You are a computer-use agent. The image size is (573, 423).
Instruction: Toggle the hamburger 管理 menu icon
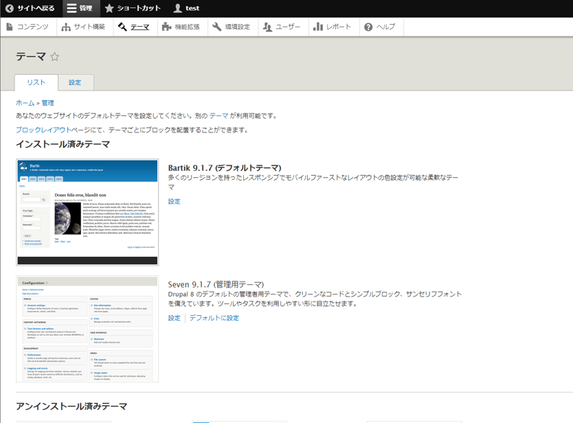(72, 8)
